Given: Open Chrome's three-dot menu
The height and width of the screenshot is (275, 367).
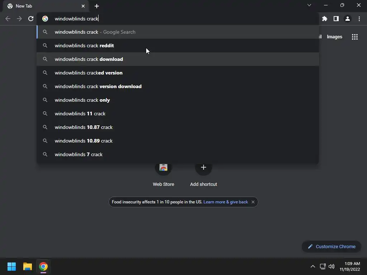Looking at the screenshot, I should tap(359, 19).
